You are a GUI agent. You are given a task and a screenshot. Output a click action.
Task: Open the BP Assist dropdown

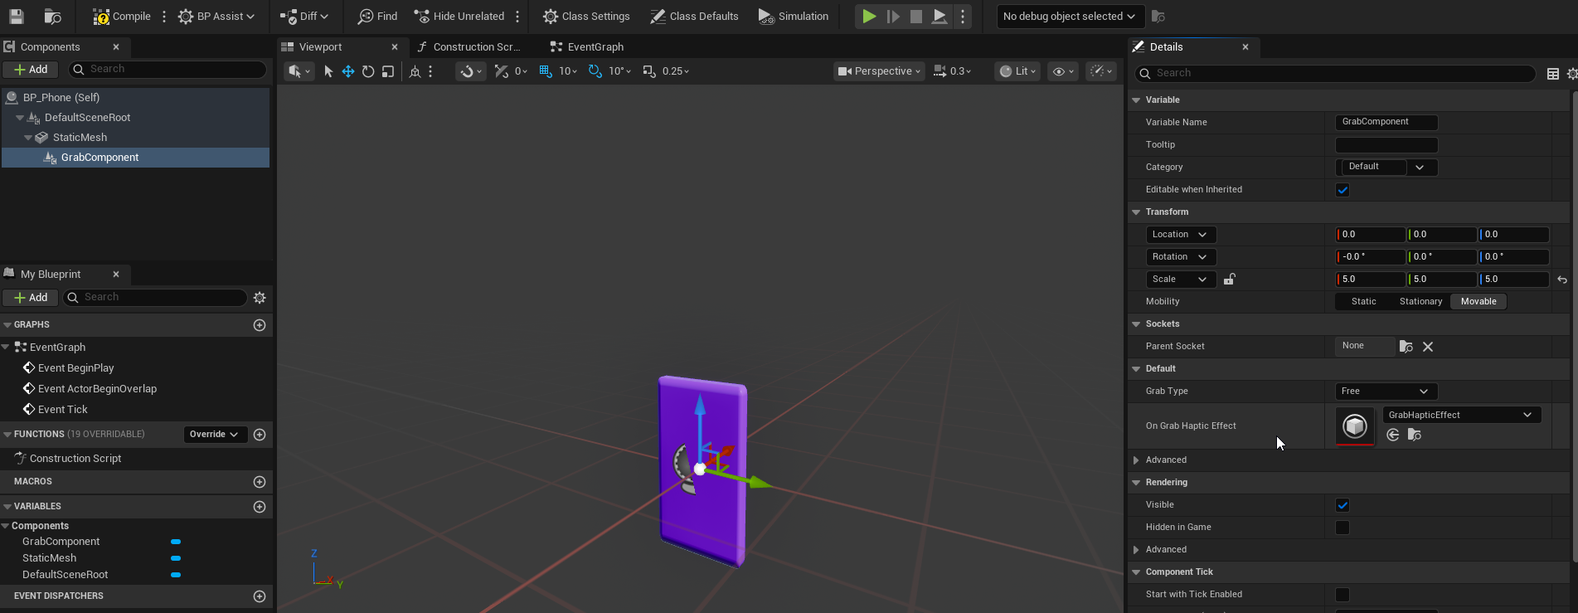pos(216,16)
